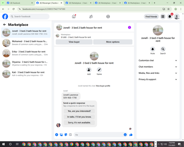
Task: Open the Notifications bell
Action: point(170,17)
